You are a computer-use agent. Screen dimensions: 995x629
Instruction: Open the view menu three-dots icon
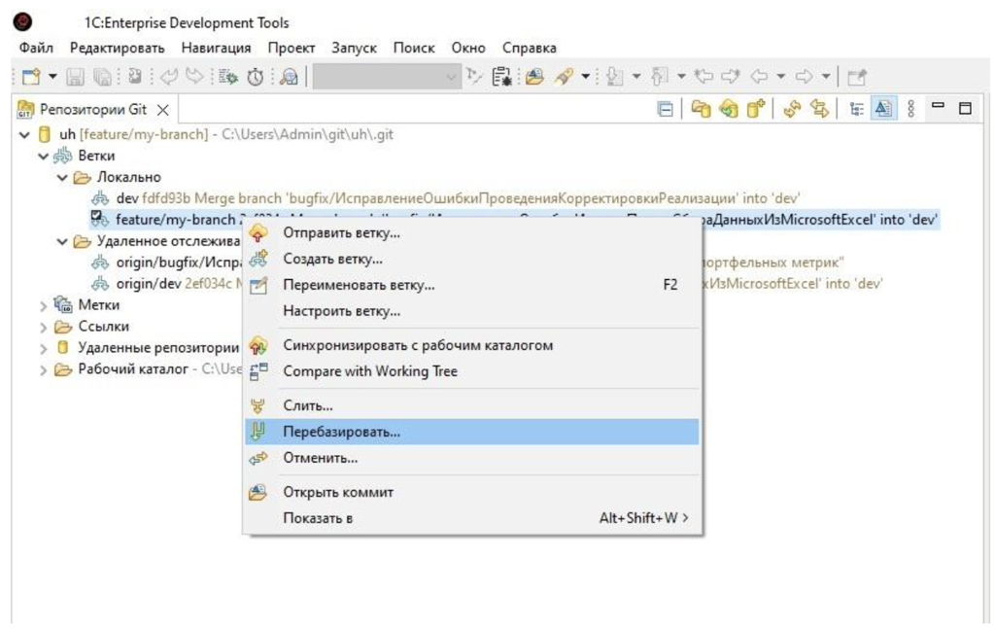pos(910,110)
